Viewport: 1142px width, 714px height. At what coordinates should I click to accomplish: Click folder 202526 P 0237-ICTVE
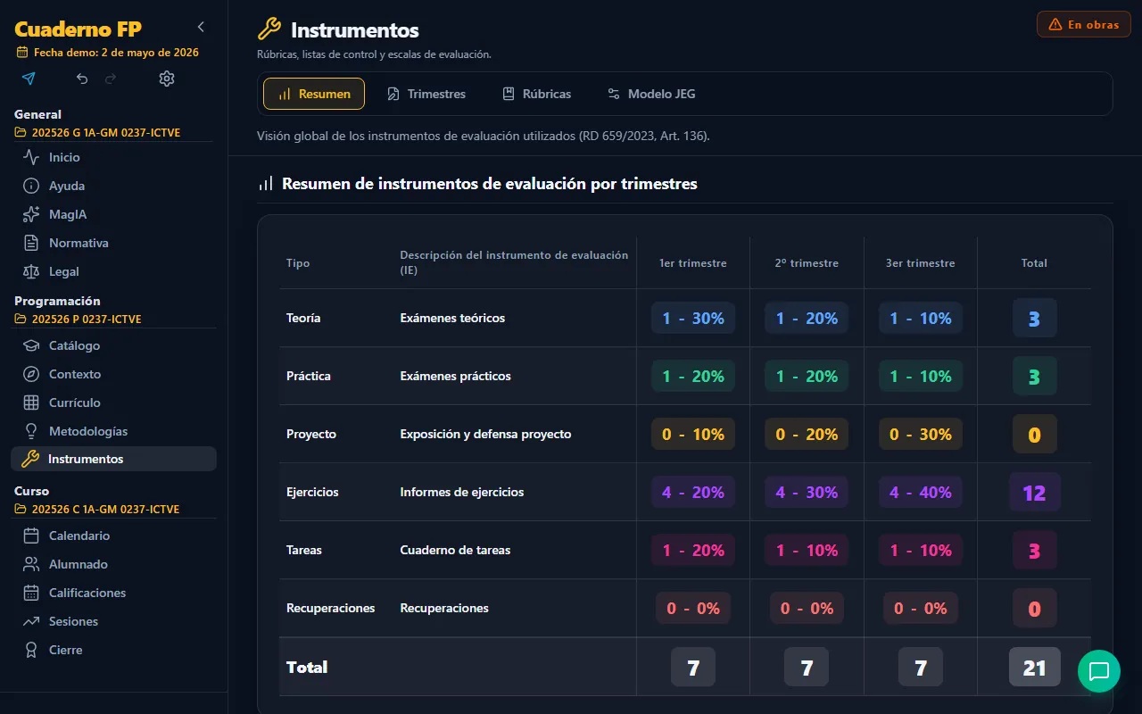(x=79, y=320)
